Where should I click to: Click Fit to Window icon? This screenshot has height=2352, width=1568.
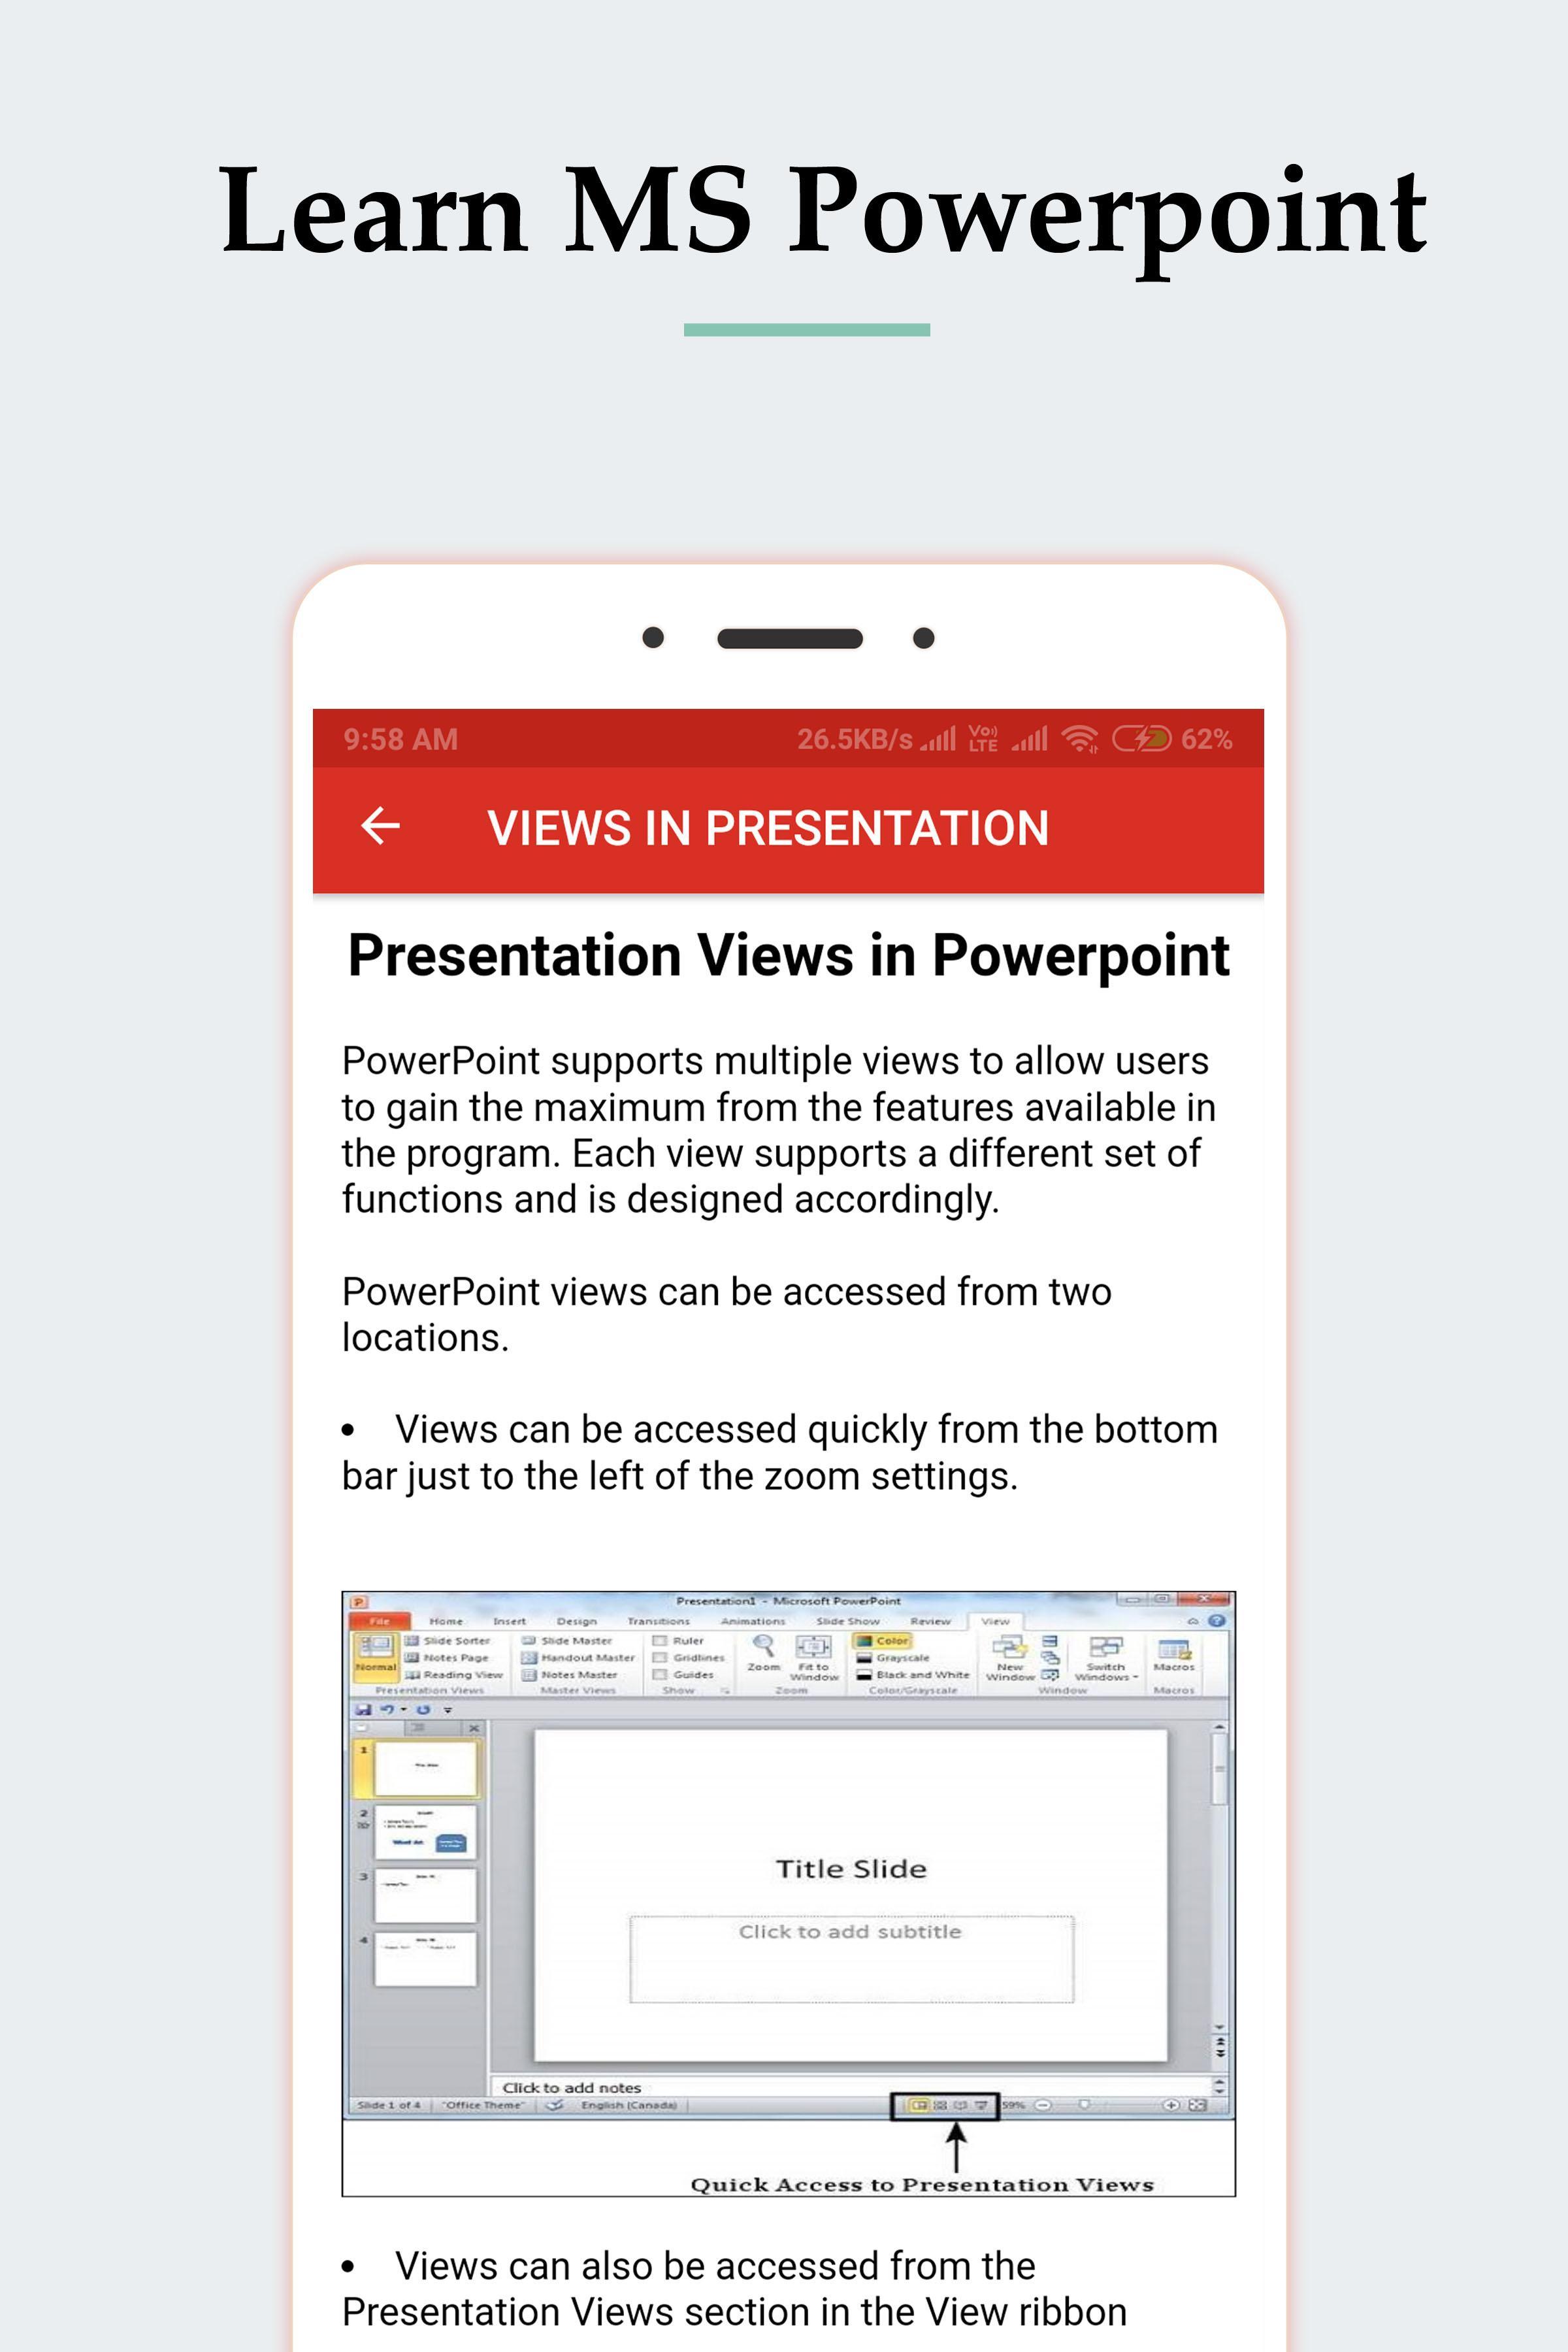[813, 1647]
